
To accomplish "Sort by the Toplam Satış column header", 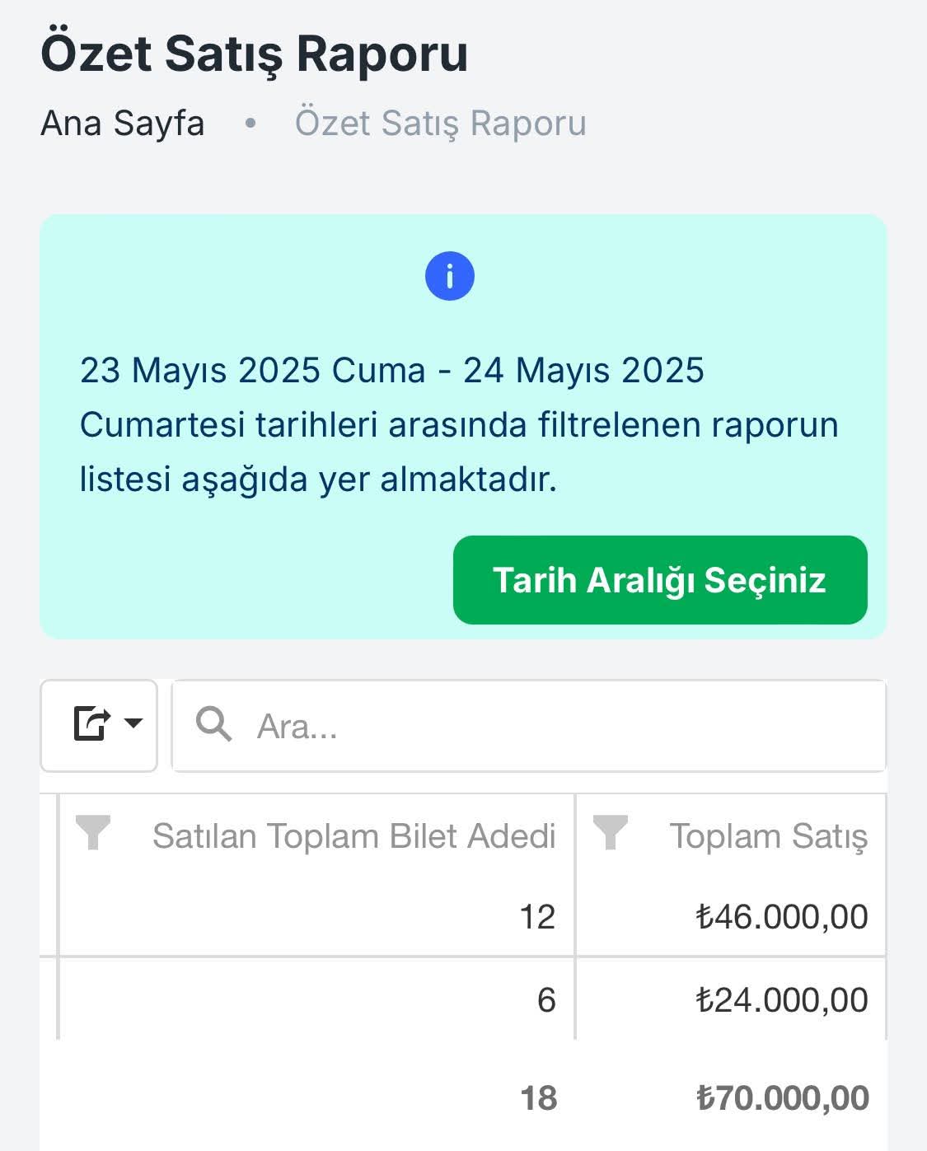I will click(x=768, y=836).
